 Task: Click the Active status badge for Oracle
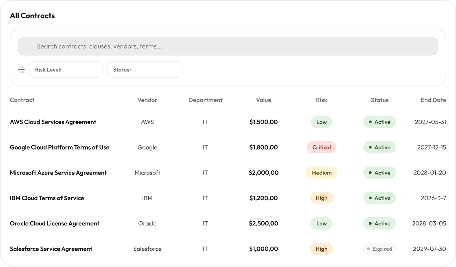(x=379, y=223)
